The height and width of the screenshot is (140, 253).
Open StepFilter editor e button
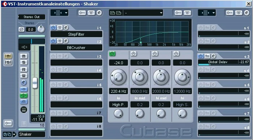click(66, 27)
